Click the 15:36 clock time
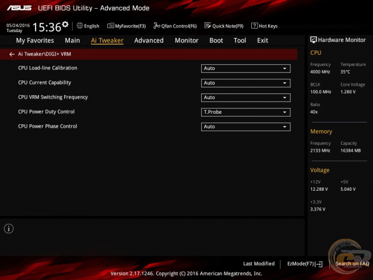 (47, 27)
